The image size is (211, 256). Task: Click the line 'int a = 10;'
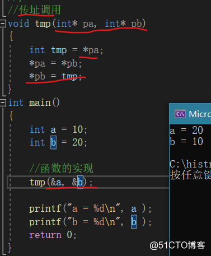coord(58,129)
